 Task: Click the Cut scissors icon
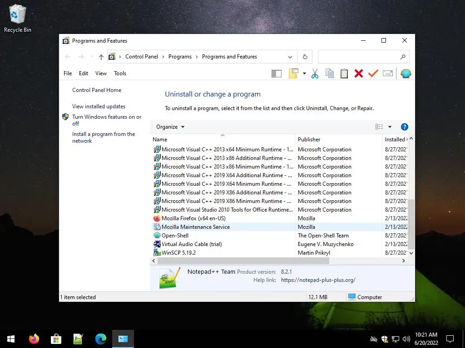(x=315, y=73)
